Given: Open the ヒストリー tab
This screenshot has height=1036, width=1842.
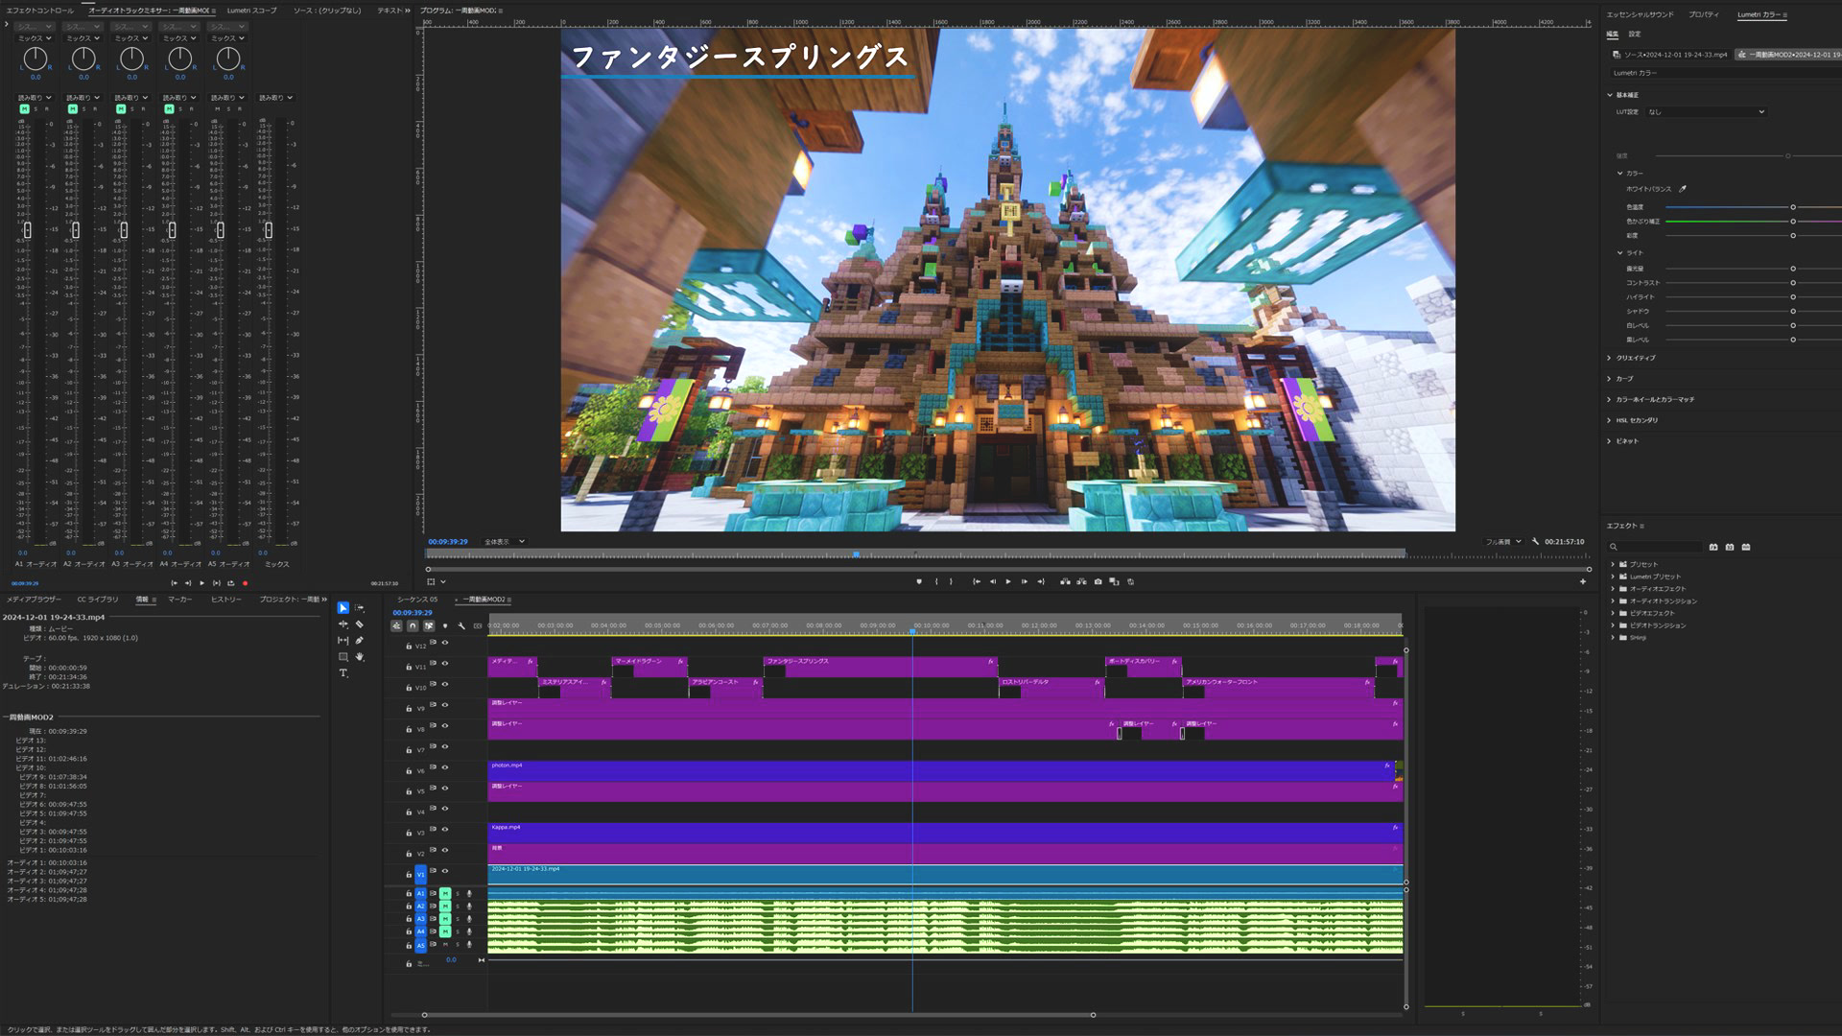Looking at the screenshot, I should [226, 600].
